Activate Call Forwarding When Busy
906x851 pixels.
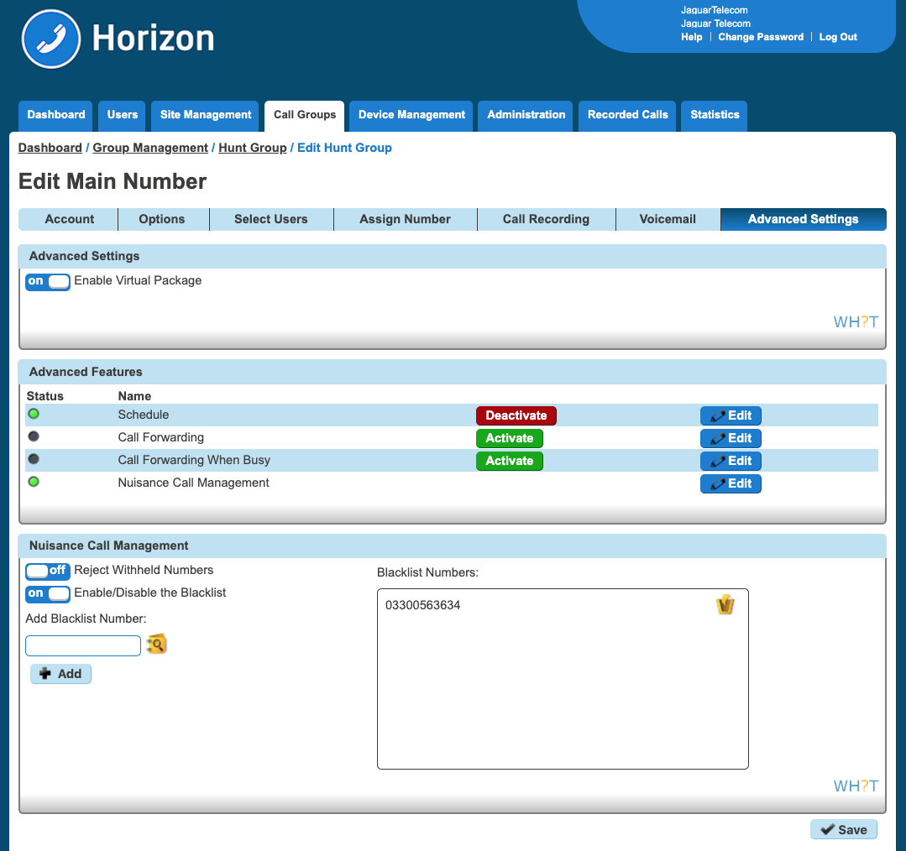coord(509,461)
